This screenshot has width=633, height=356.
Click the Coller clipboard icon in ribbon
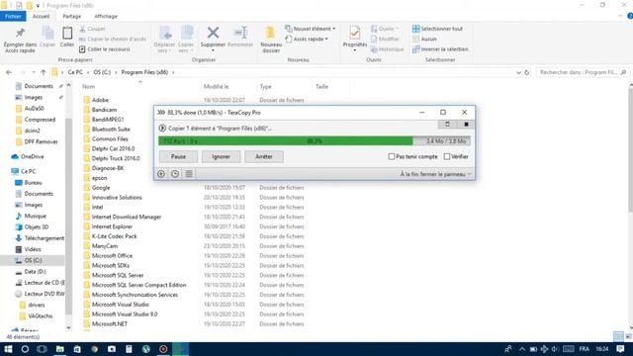[67, 33]
